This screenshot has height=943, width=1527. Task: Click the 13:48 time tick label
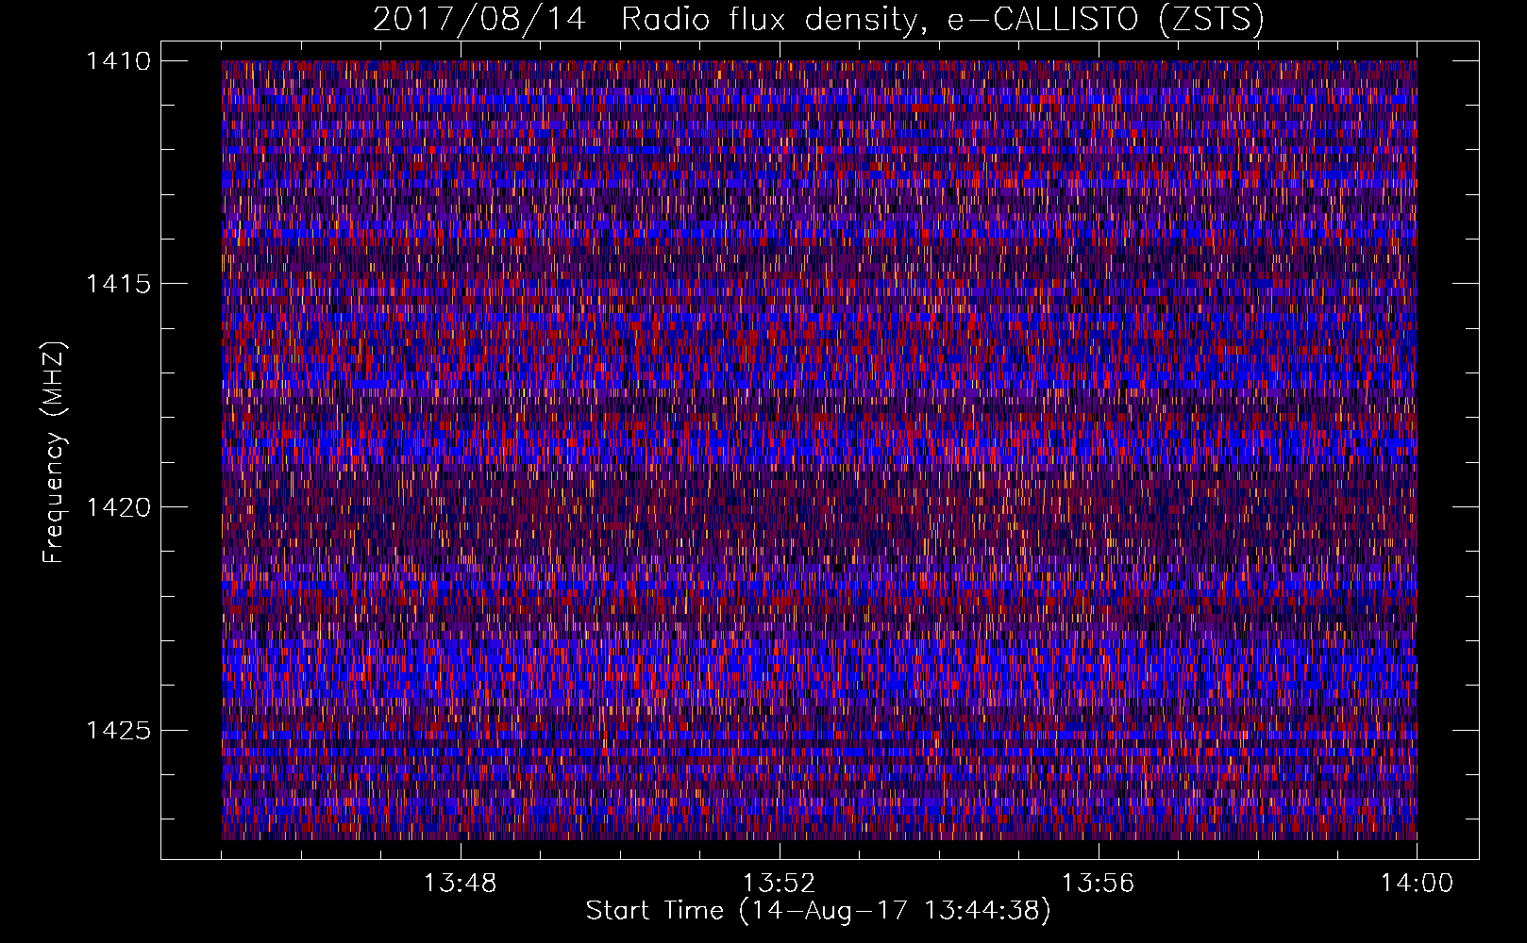click(461, 884)
